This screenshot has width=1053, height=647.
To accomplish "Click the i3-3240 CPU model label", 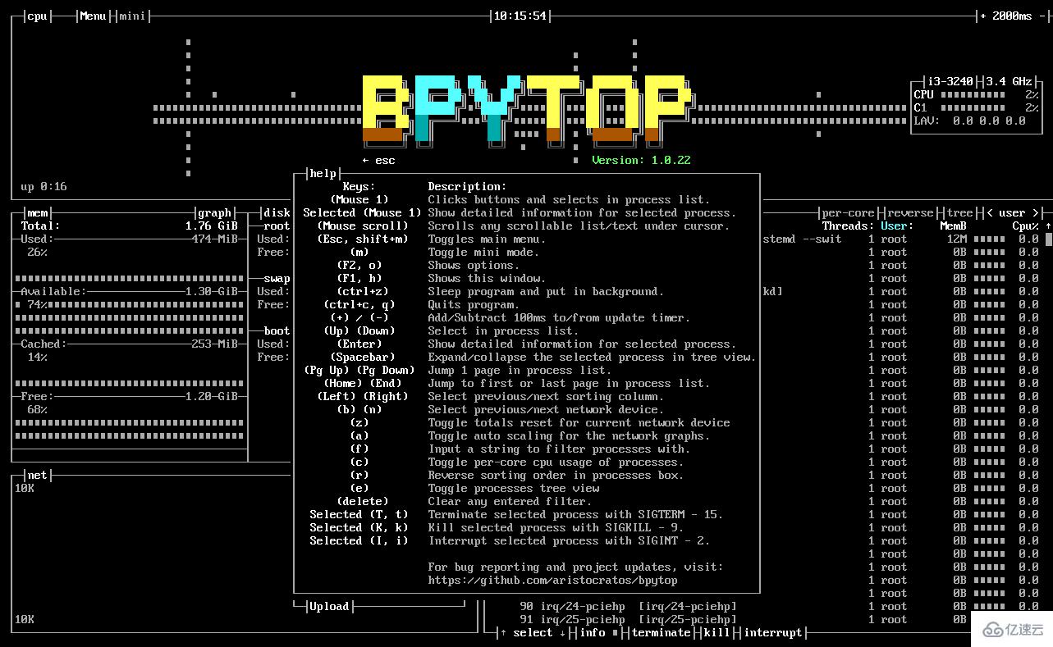I will 950,81.
